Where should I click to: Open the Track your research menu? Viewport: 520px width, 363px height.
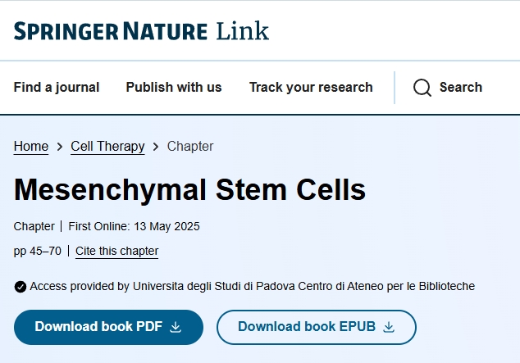(x=311, y=87)
